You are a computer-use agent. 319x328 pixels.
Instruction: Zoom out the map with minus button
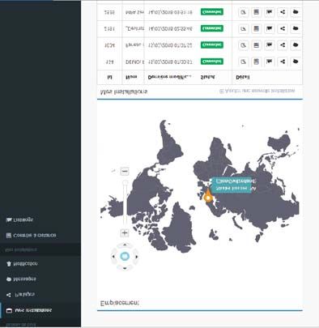point(125,171)
